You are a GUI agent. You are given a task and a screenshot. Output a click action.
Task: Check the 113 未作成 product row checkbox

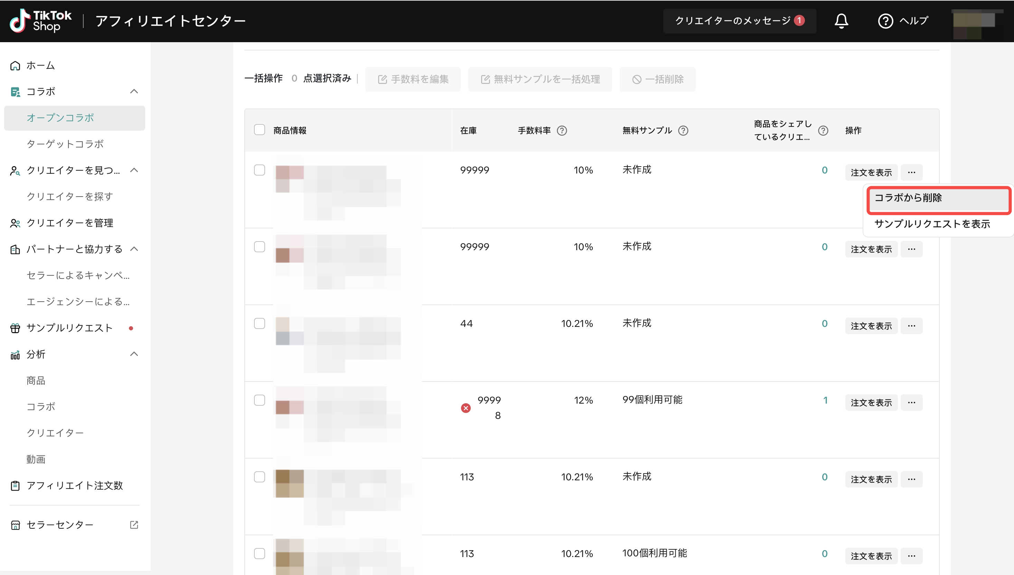pyautogui.click(x=260, y=477)
